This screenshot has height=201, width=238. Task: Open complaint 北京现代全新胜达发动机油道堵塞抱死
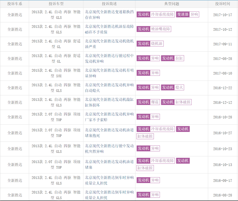click(109, 133)
